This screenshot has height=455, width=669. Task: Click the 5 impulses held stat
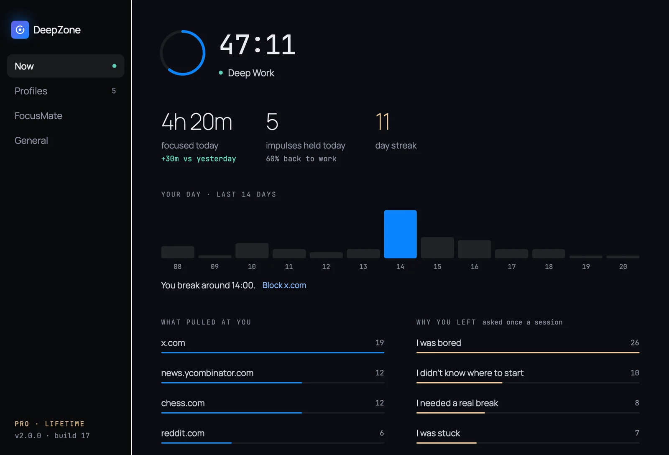coord(306,137)
